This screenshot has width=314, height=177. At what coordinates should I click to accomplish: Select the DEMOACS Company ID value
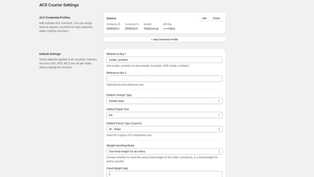click(113, 29)
